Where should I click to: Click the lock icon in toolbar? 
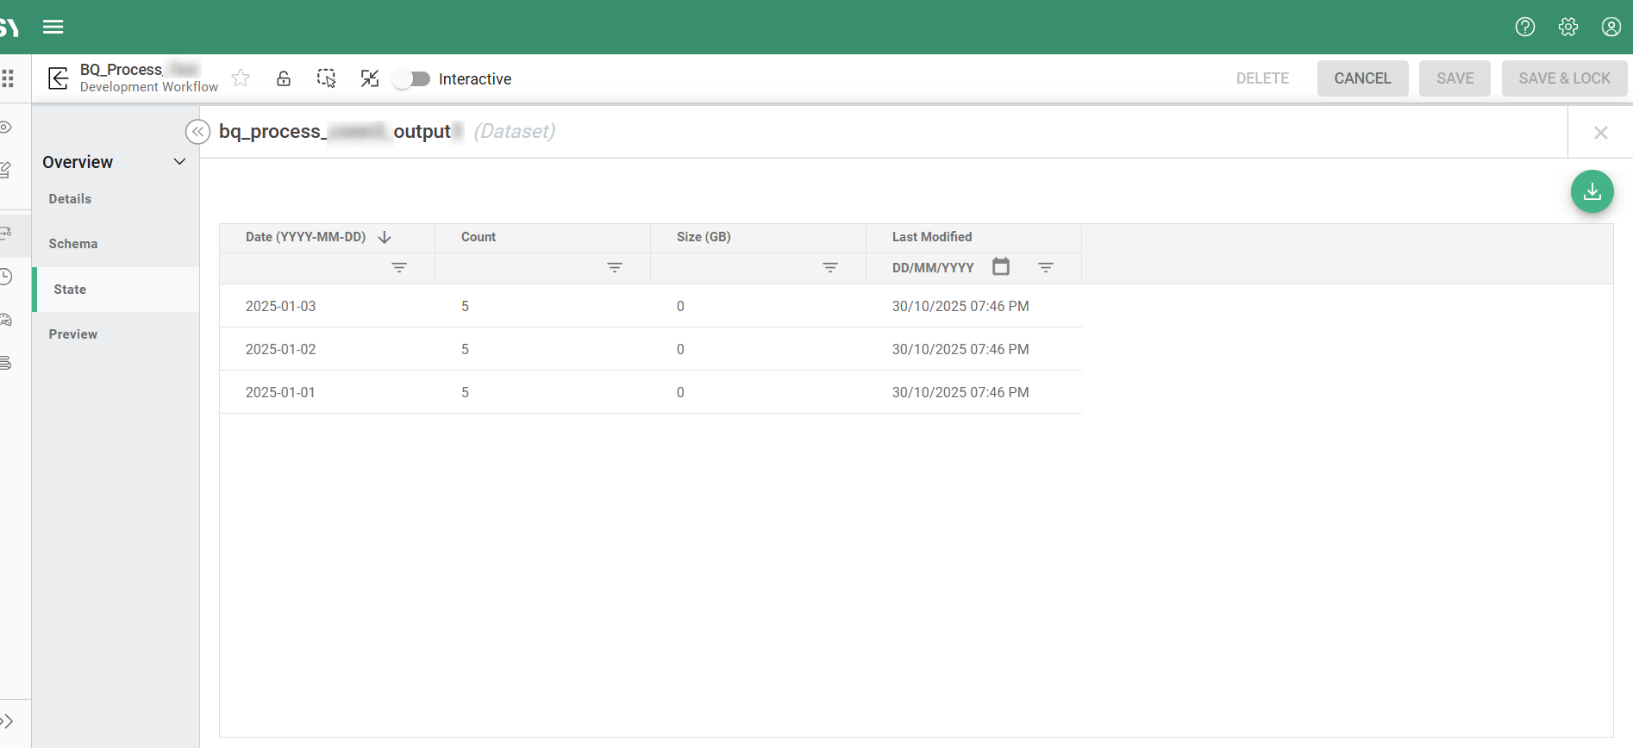pyautogui.click(x=284, y=78)
